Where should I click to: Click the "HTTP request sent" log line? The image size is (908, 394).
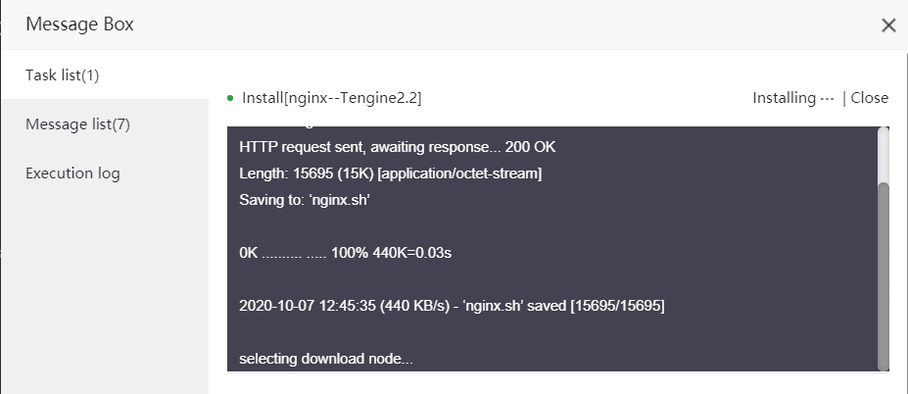[x=398, y=147]
